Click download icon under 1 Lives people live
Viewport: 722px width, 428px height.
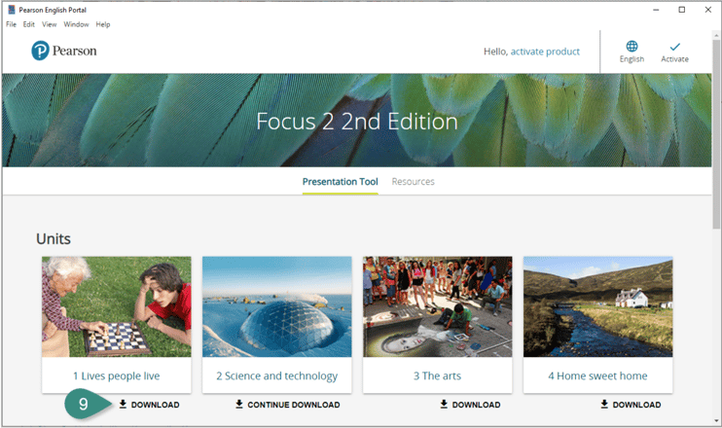tap(124, 405)
